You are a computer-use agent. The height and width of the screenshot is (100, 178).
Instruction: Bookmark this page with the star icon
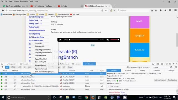pos(152,11)
